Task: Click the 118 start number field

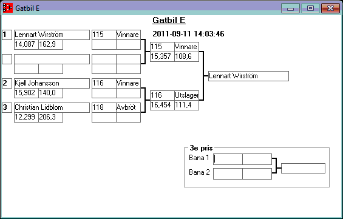Action: click(104, 107)
